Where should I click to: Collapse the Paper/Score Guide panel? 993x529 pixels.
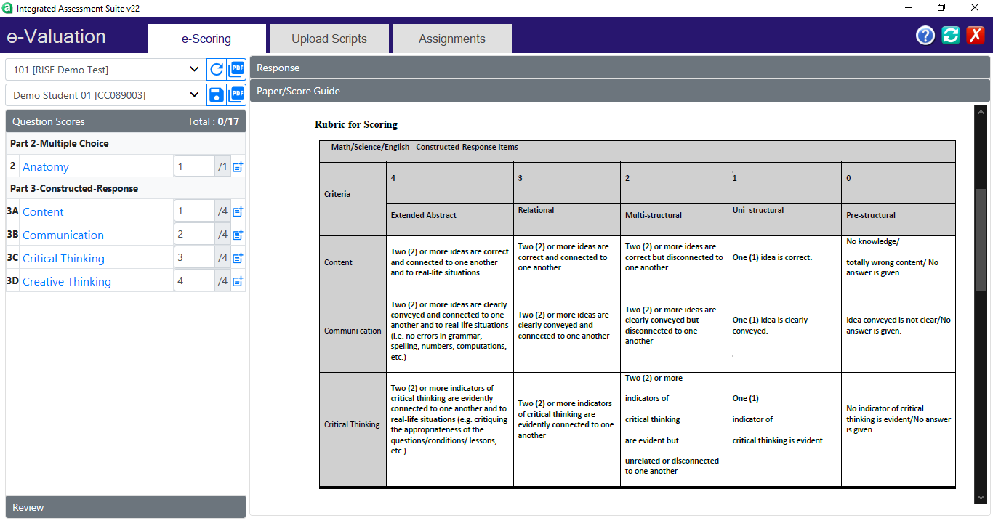(x=619, y=91)
